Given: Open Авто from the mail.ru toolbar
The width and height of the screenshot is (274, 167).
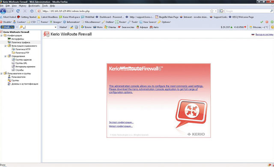Looking at the screenshot, I should 154,27.
